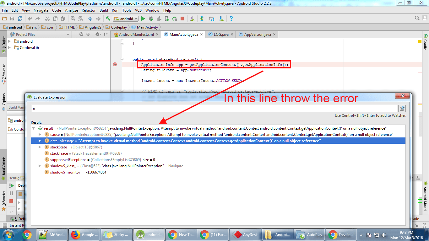Expand the detailMessage node
This screenshot has height=241, width=429.
point(40,141)
